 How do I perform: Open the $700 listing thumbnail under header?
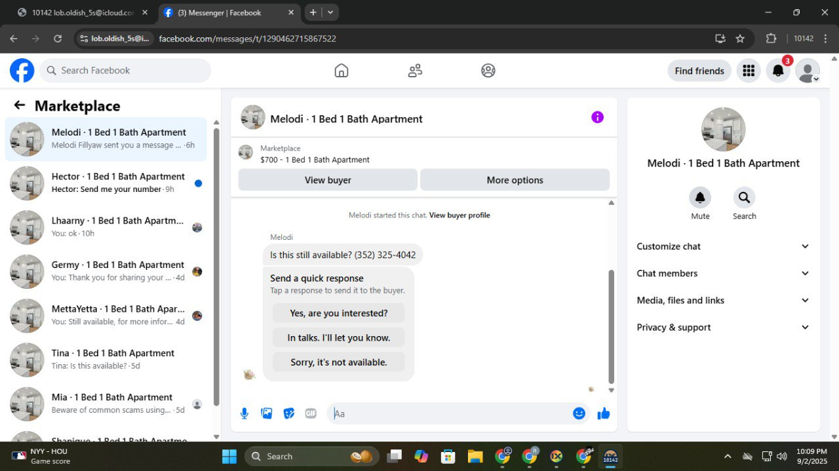coord(246,153)
